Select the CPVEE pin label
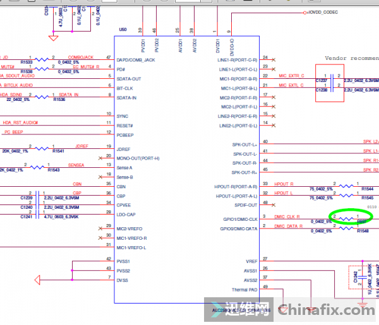The image size is (379, 325). click(124, 205)
